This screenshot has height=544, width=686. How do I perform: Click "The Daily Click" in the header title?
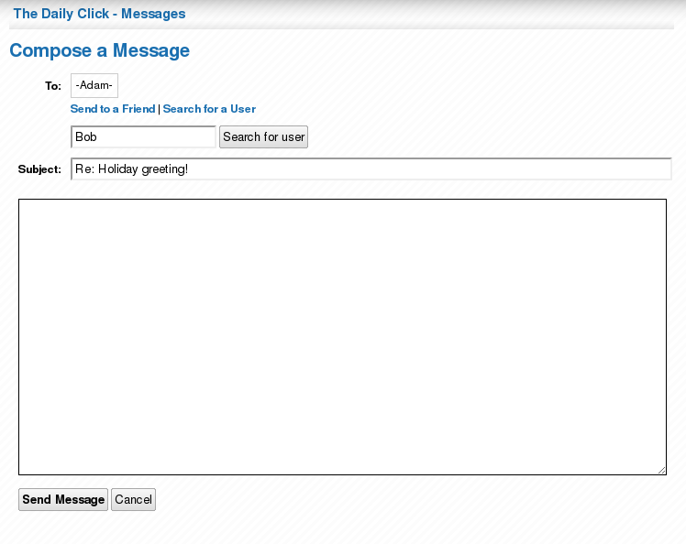pos(61,15)
